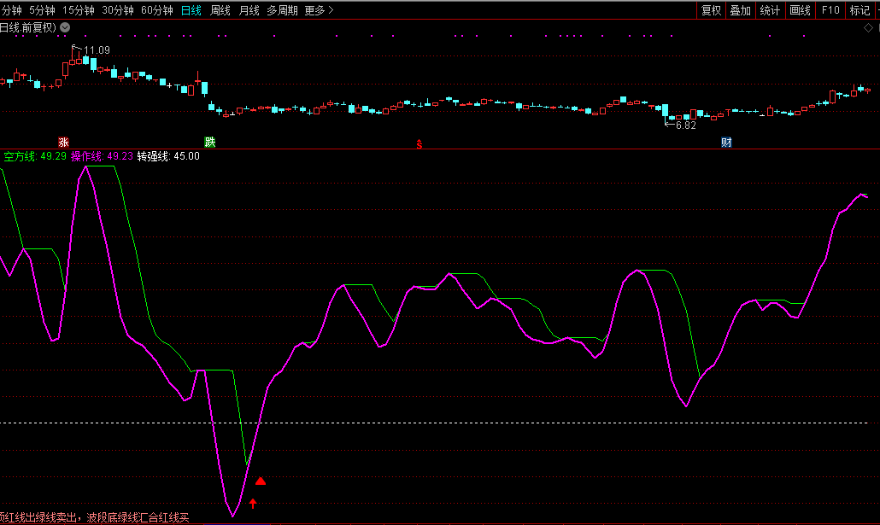The width and height of the screenshot is (880, 525).
Task: Click the green 跌 event marker
Action: 209,142
